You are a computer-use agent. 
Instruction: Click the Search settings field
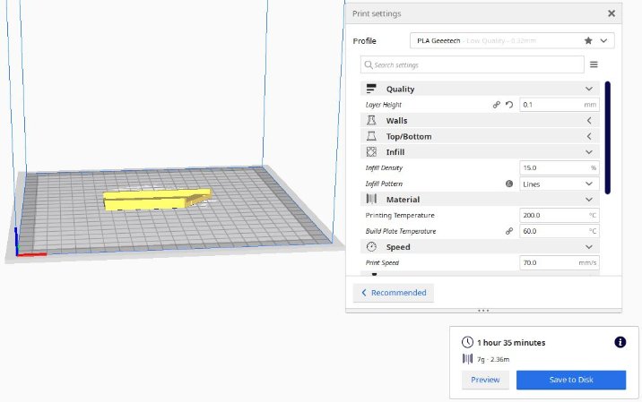click(473, 64)
